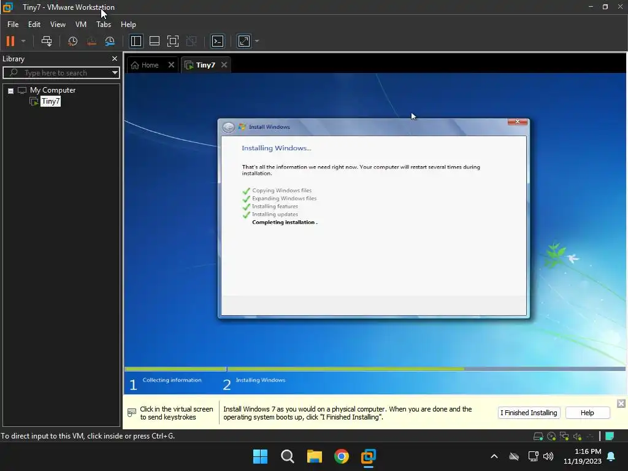Open the Tabs menu

(x=104, y=25)
